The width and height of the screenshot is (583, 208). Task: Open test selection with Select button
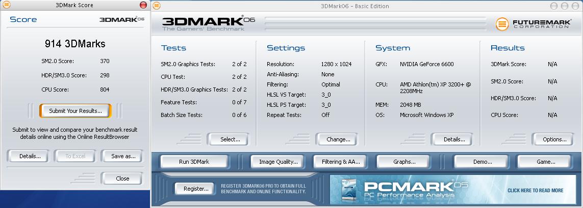[x=228, y=139]
